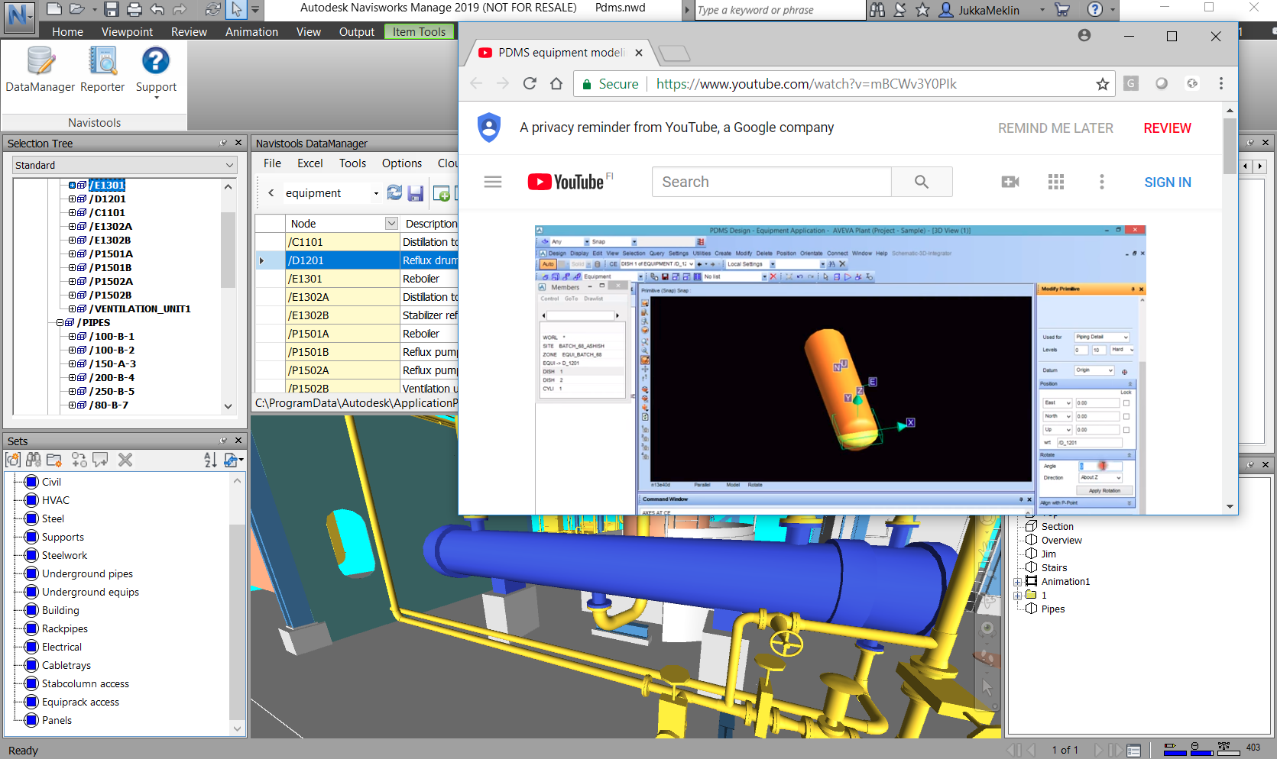Expand the /D1201 node in Selection Tree
This screenshot has width=1277, height=759.
pyautogui.click(x=72, y=199)
